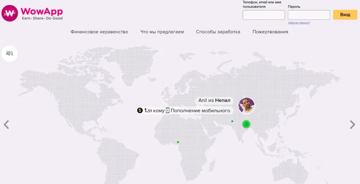360x184 pixels.
Task: Click the WowApp round pink logo icon
Action: pos(9,13)
